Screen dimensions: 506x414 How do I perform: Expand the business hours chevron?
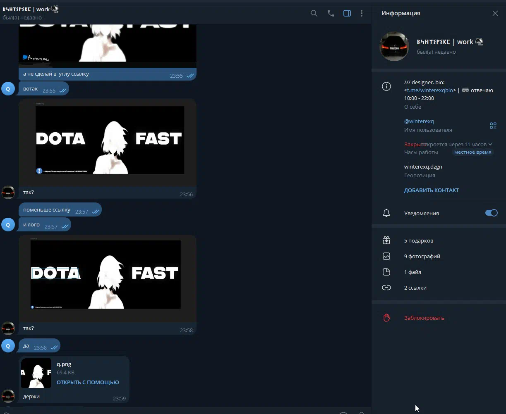[490, 144]
